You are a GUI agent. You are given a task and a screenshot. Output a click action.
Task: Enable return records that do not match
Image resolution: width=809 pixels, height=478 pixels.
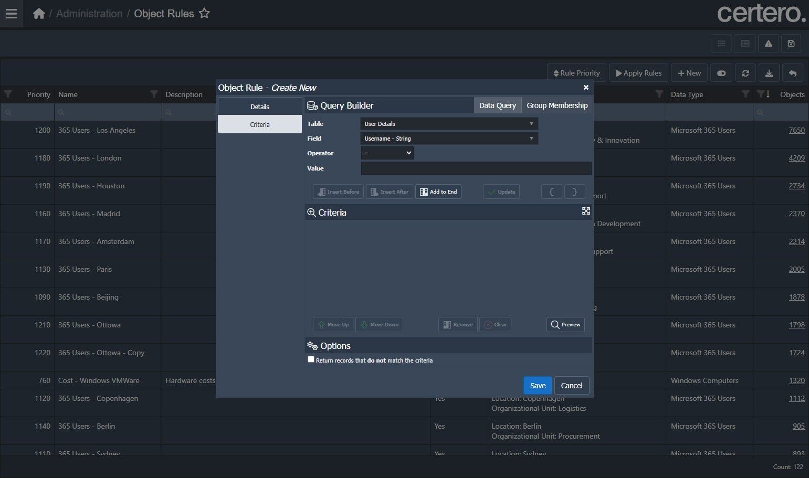click(x=311, y=359)
